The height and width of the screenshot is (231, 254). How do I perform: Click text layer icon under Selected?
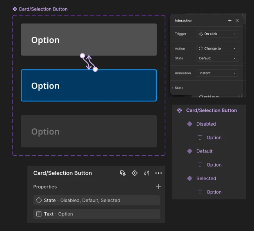200,192
